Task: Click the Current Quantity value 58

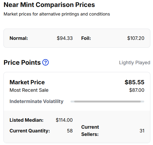Action: point(70,131)
